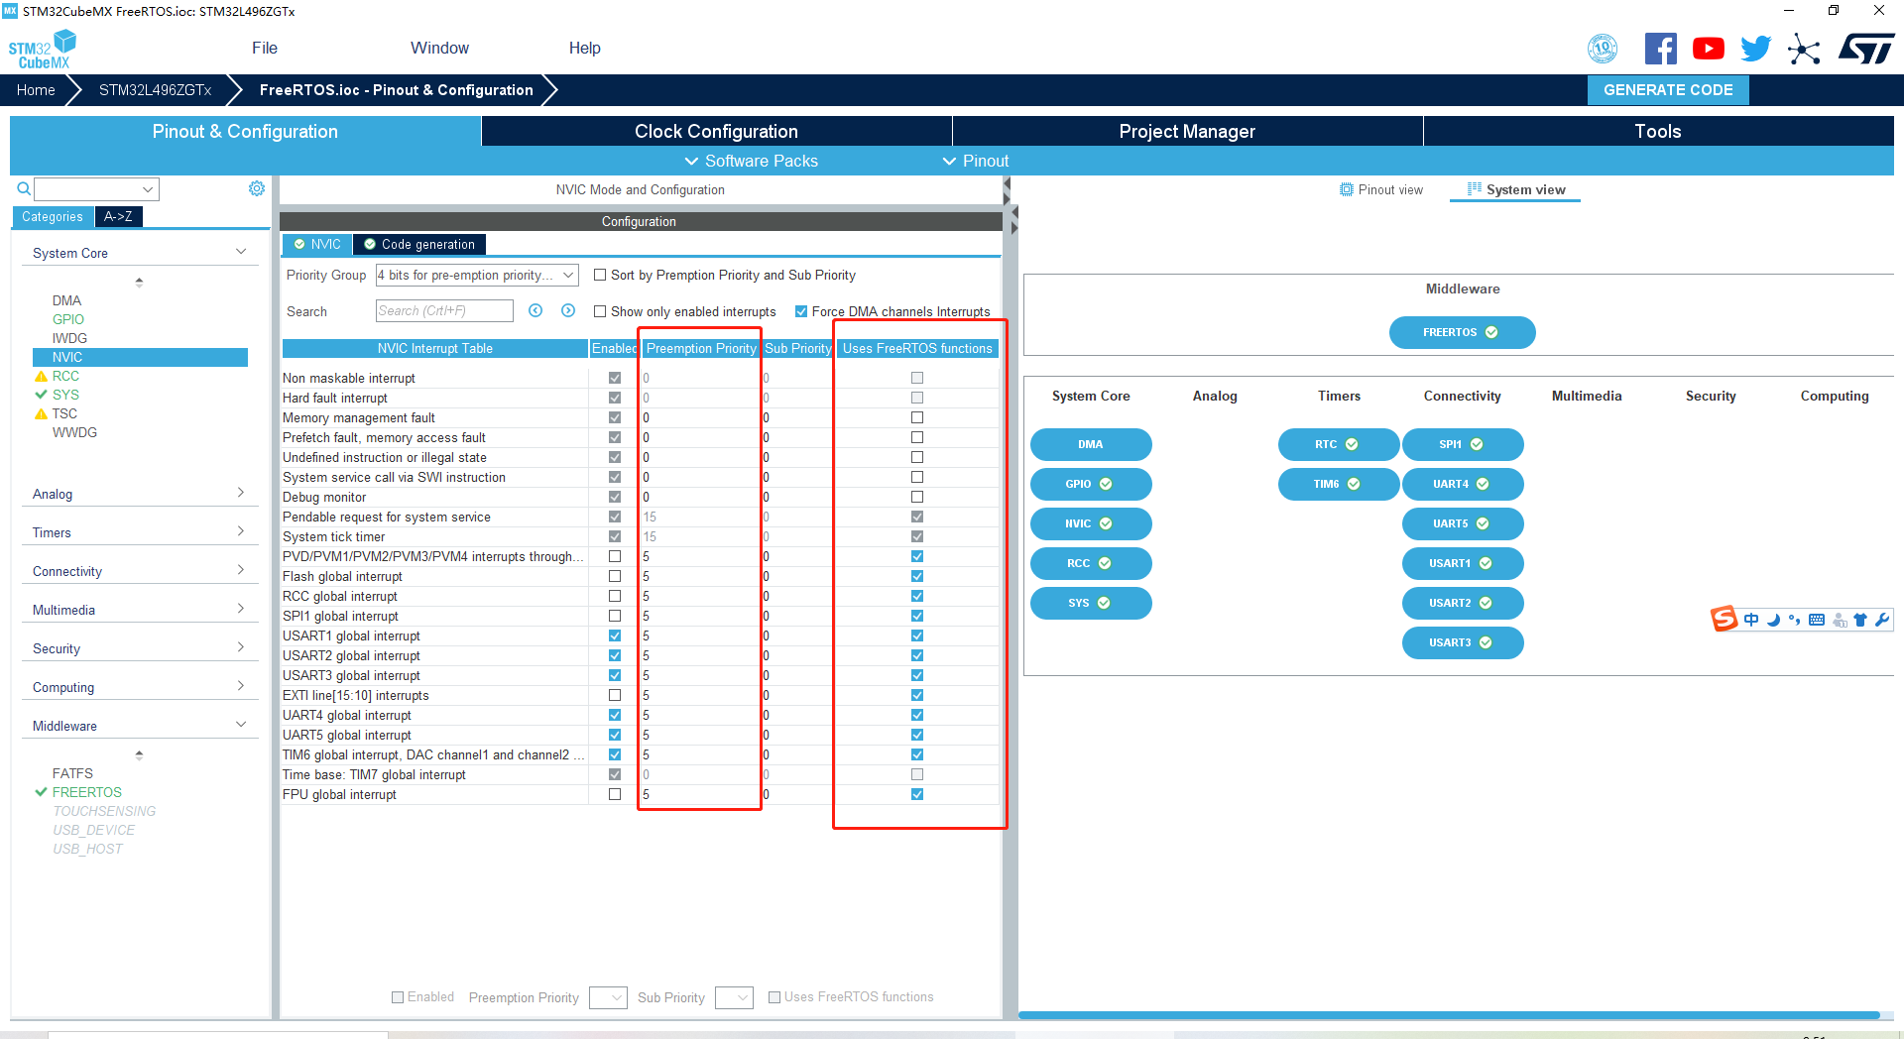This screenshot has width=1904, height=1039.
Task: Open the Priority Group dropdown
Action: click(x=477, y=275)
